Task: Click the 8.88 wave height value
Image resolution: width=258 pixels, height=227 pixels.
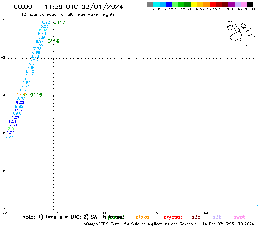Action: coord(24,90)
